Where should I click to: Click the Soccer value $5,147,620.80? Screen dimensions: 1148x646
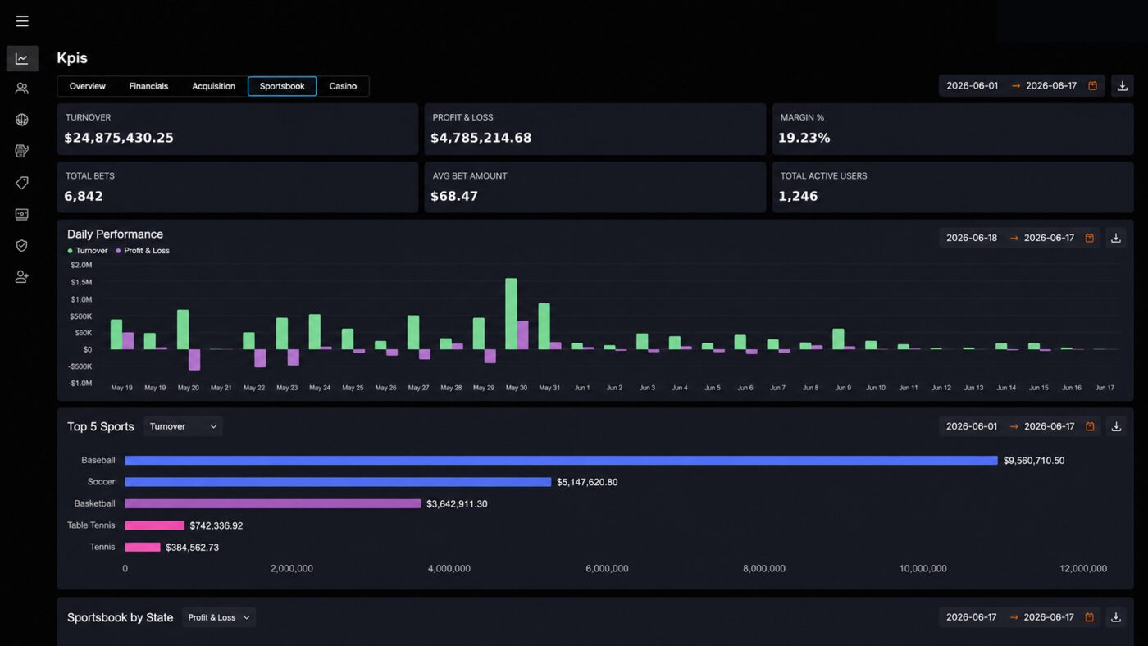[587, 482]
